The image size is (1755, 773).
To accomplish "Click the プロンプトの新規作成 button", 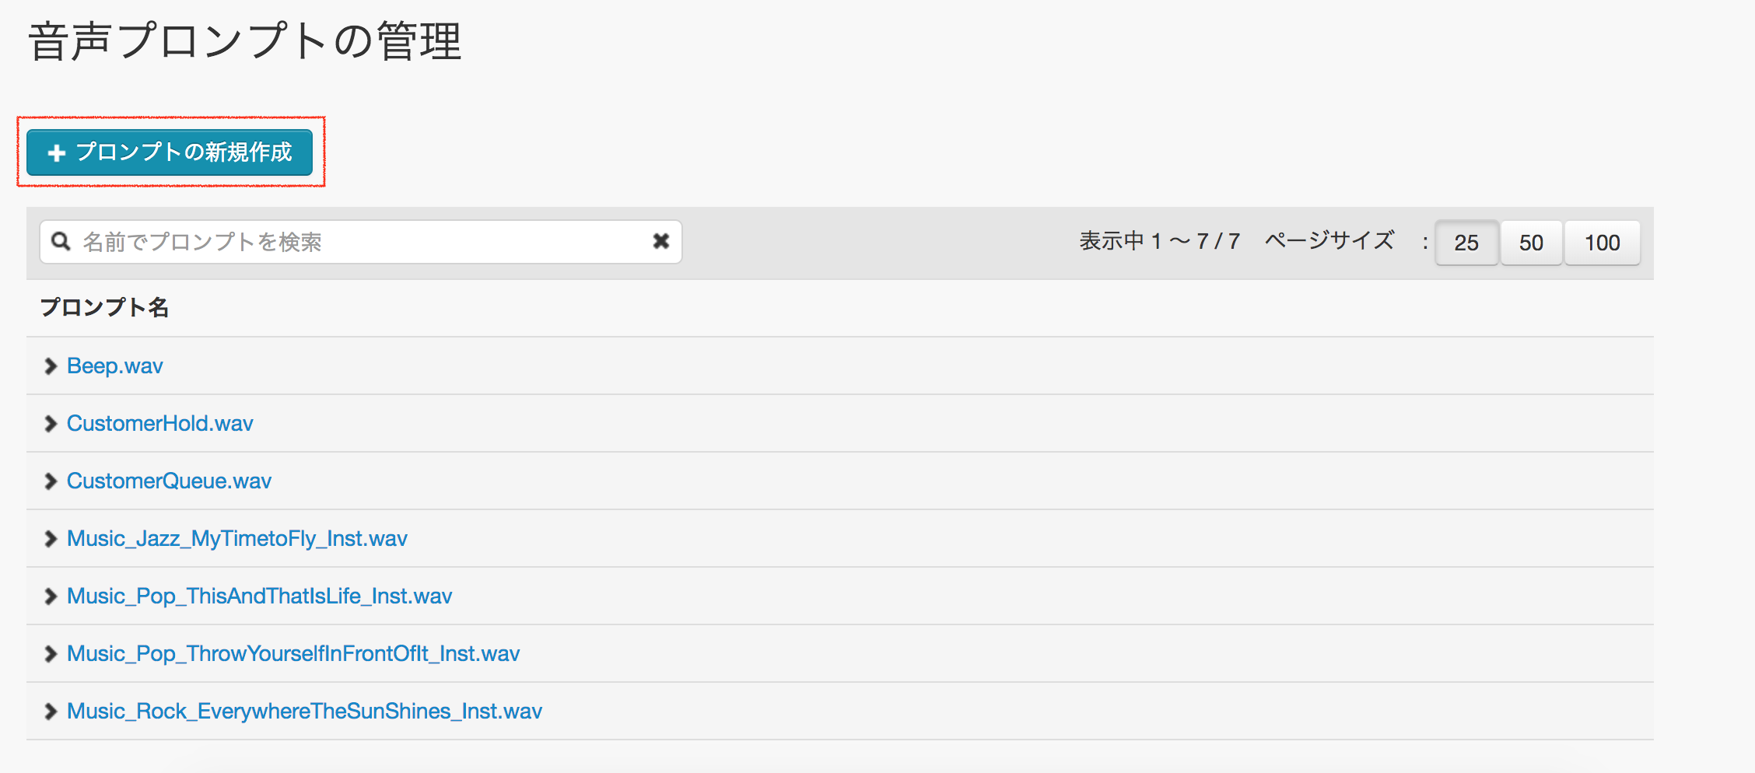I will 184,152.
